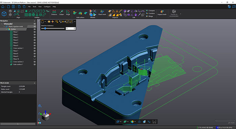Click the Triangle count value

click(22, 86)
